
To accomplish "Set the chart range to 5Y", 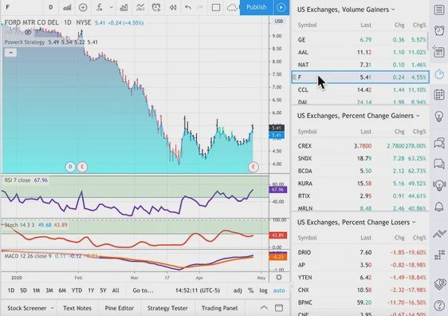I will click(103, 290).
